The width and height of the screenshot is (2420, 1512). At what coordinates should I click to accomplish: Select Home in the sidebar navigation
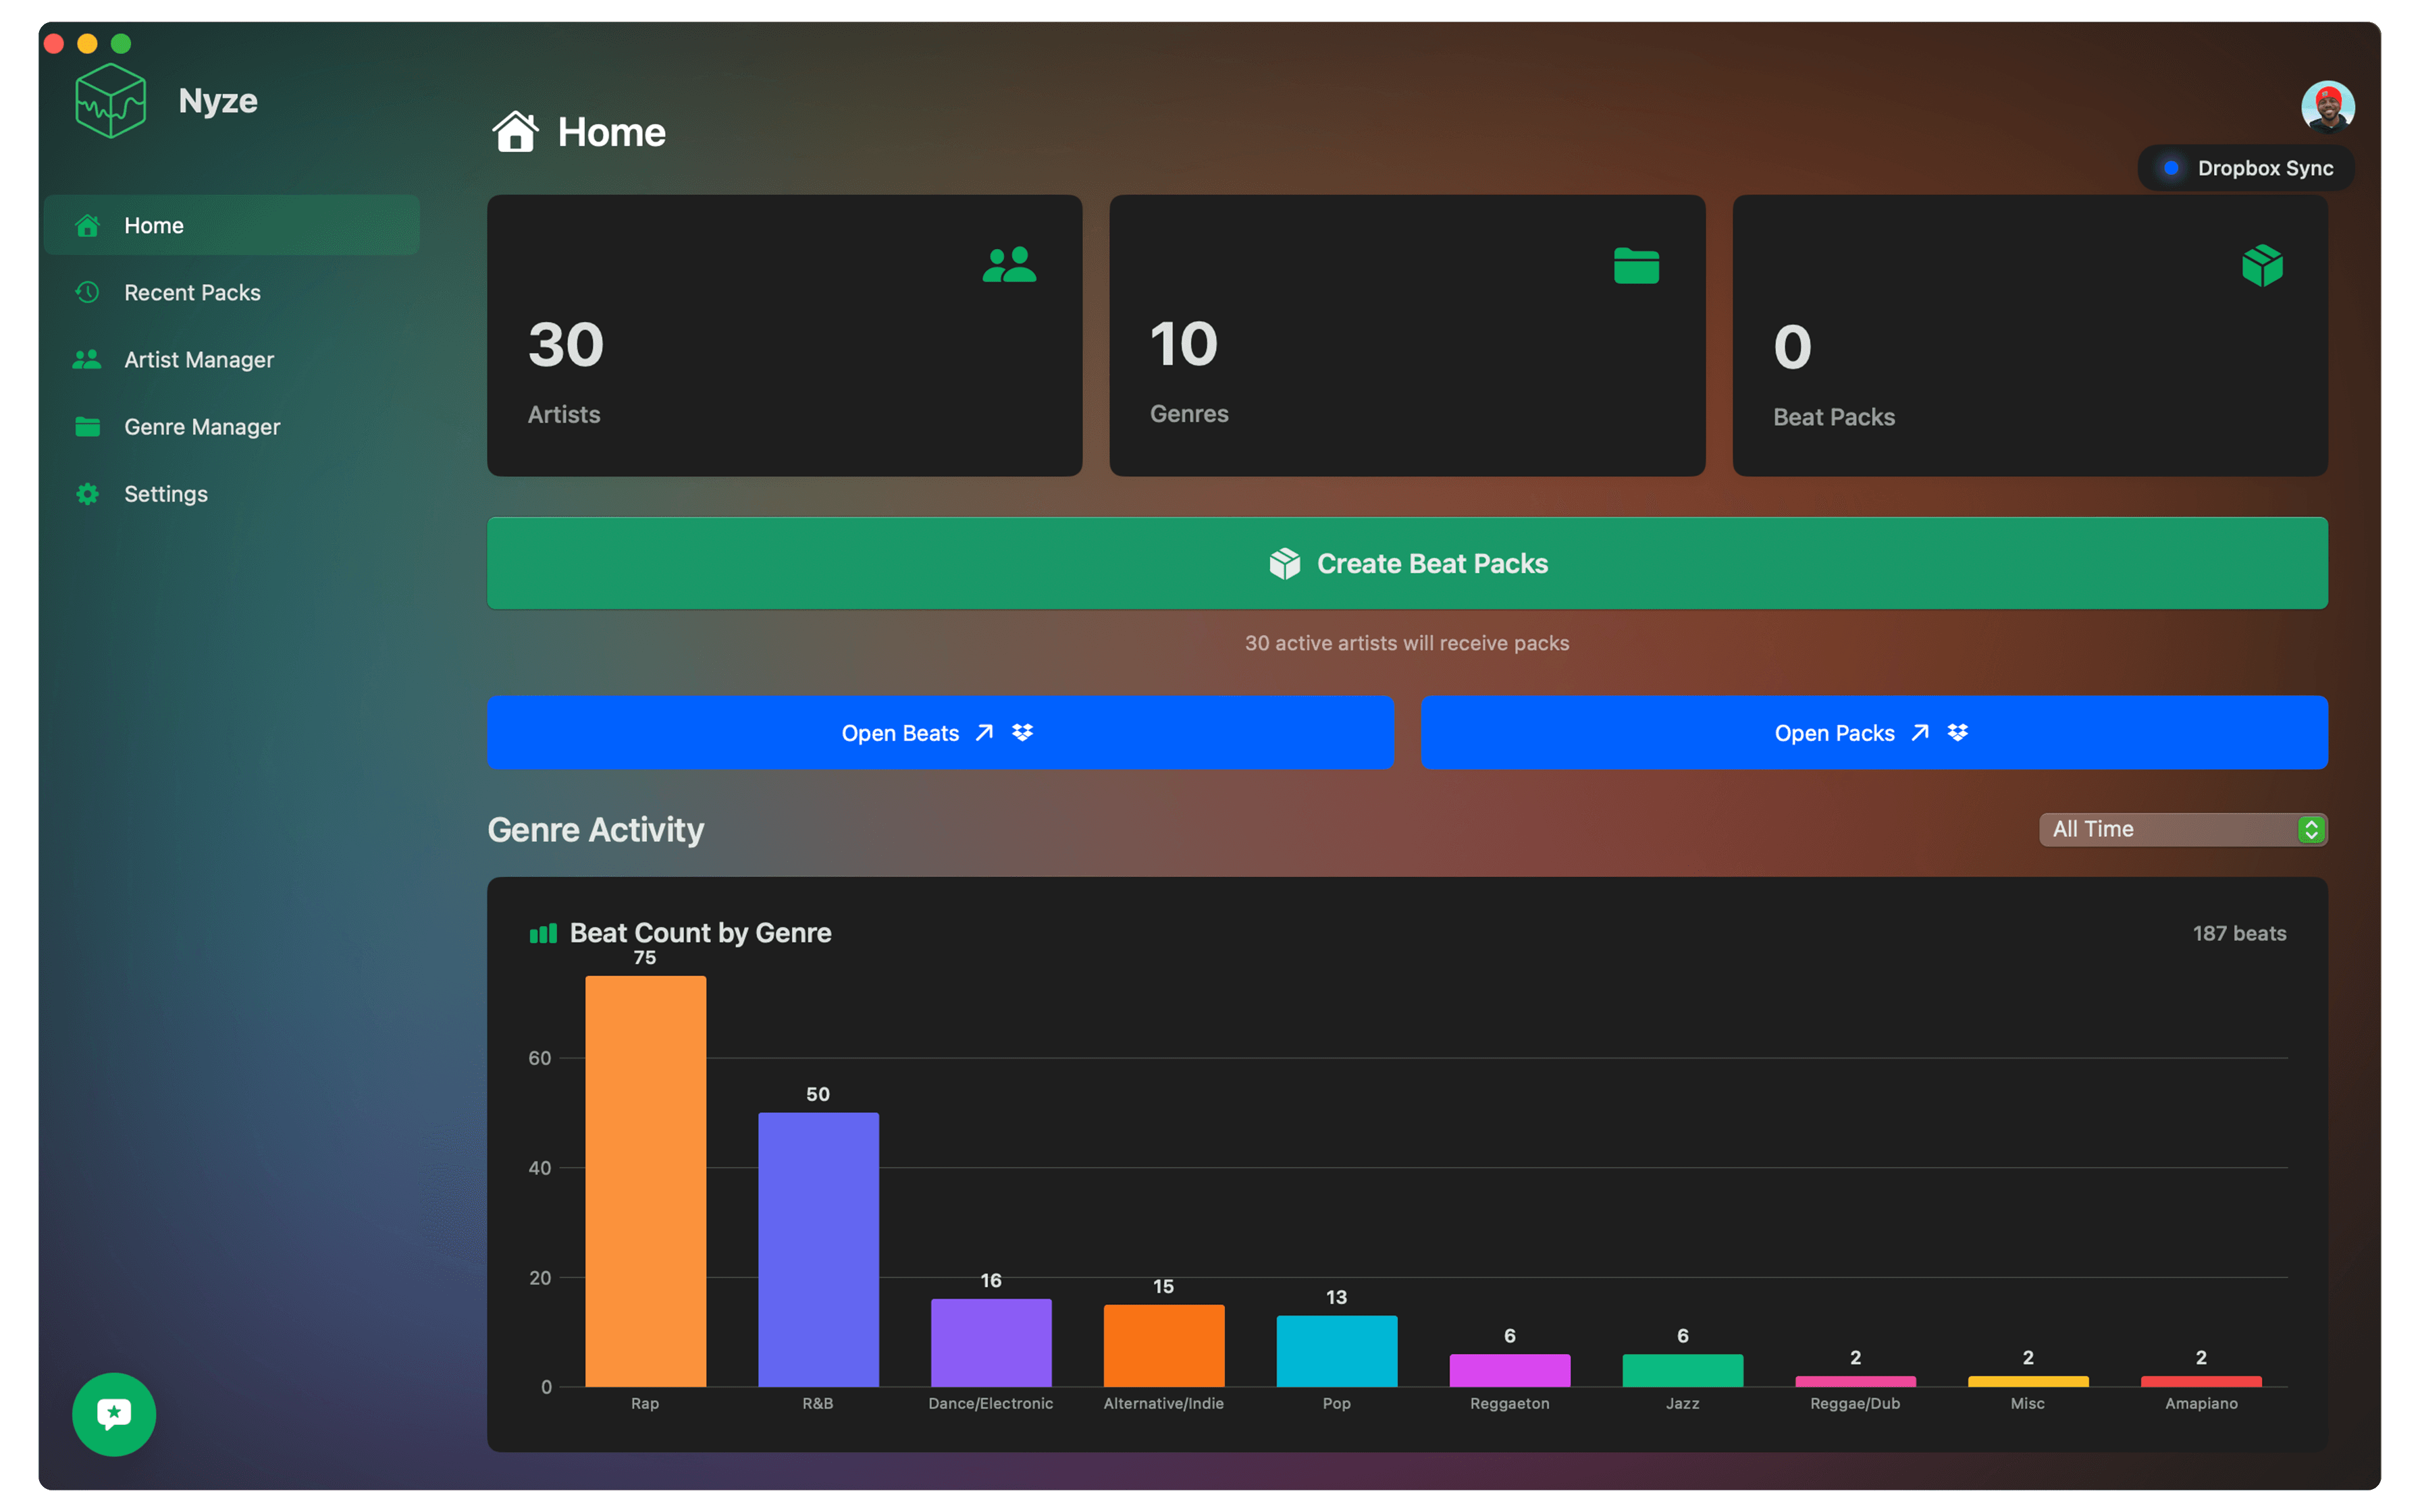tap(230, 225)
